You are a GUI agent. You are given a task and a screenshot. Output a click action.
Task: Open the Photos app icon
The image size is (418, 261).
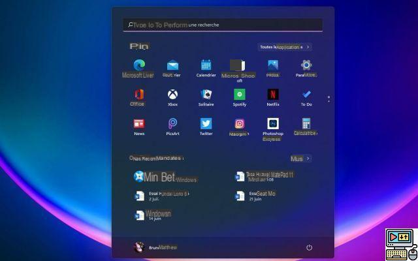[273, 65]
